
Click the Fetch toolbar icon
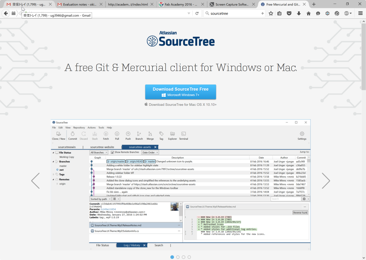click(106, 135)
